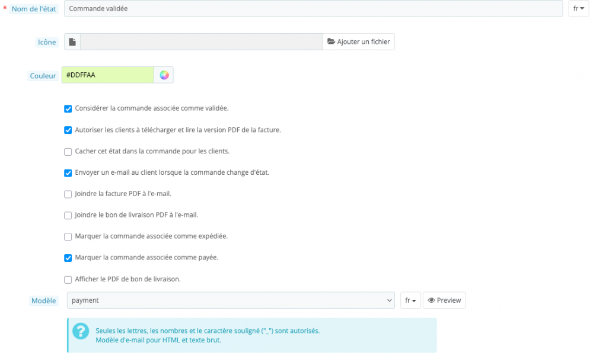The height and width of the screenshot is (362, 593).
Task: Click the Preview button
Action: click(444, 300)
